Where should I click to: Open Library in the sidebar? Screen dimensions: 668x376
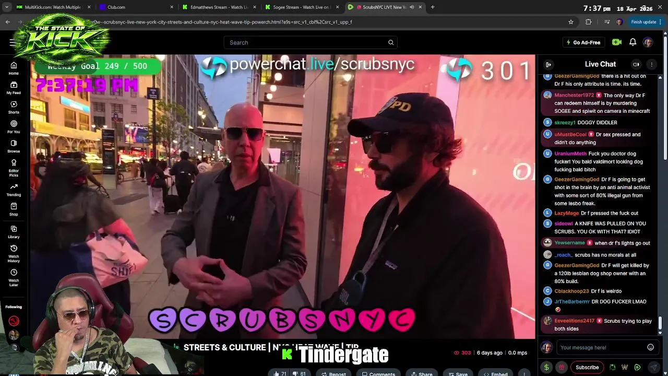pos(14,232)
